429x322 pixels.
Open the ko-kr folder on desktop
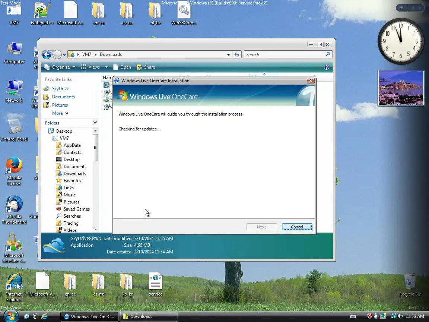[x=127, y=285]
